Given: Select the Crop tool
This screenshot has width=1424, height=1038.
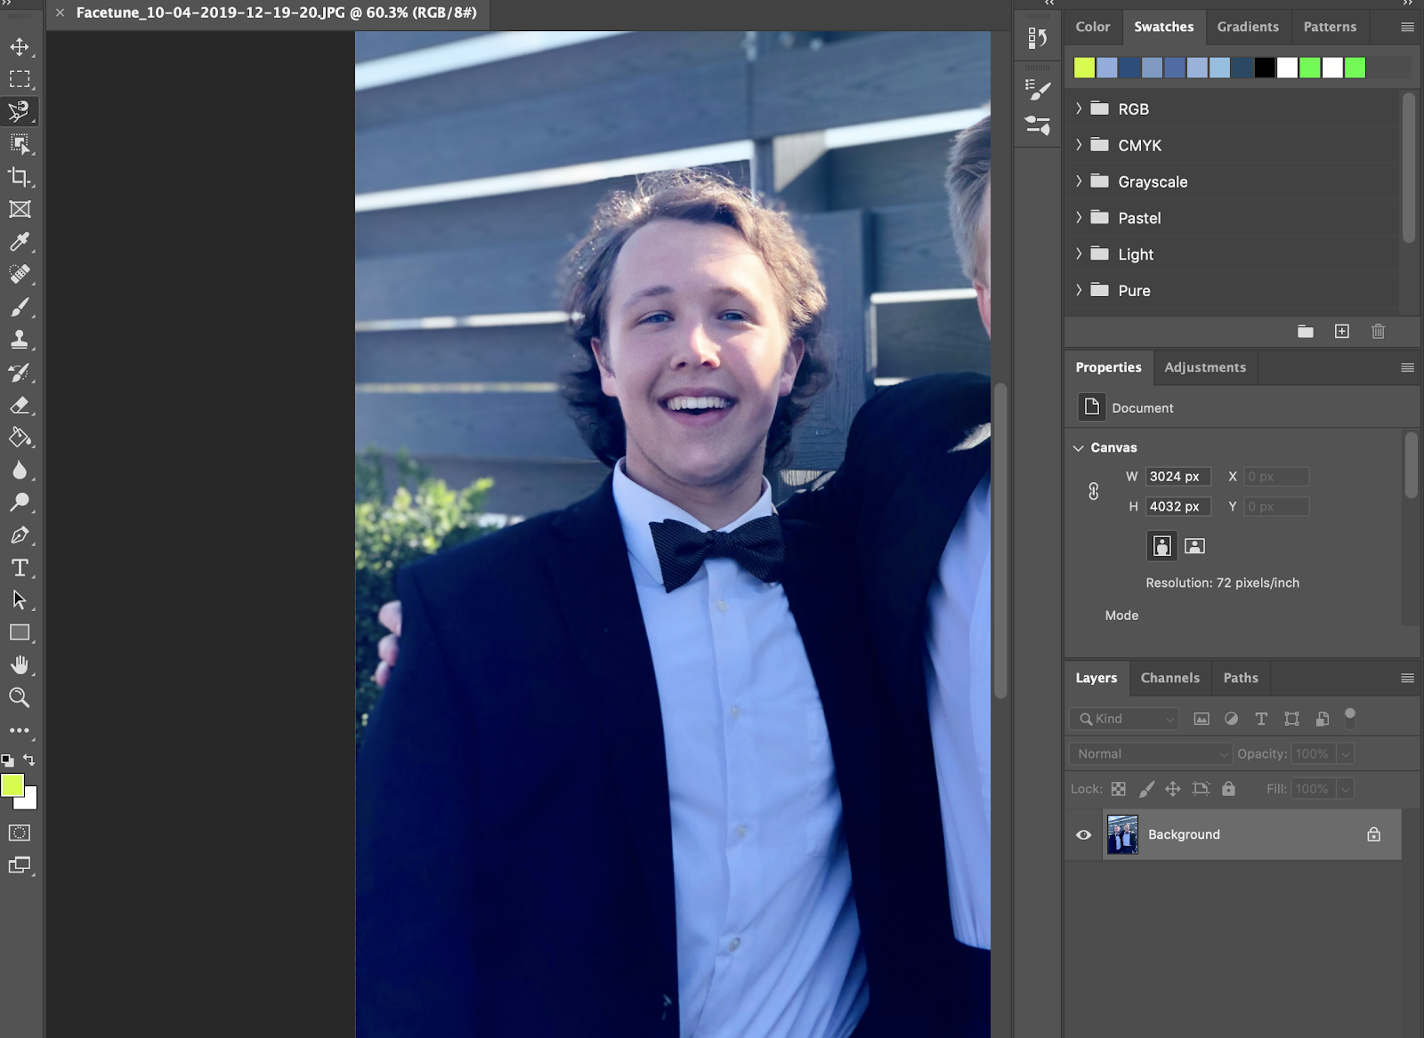Looking at the screenshot, I should (20, 176).
